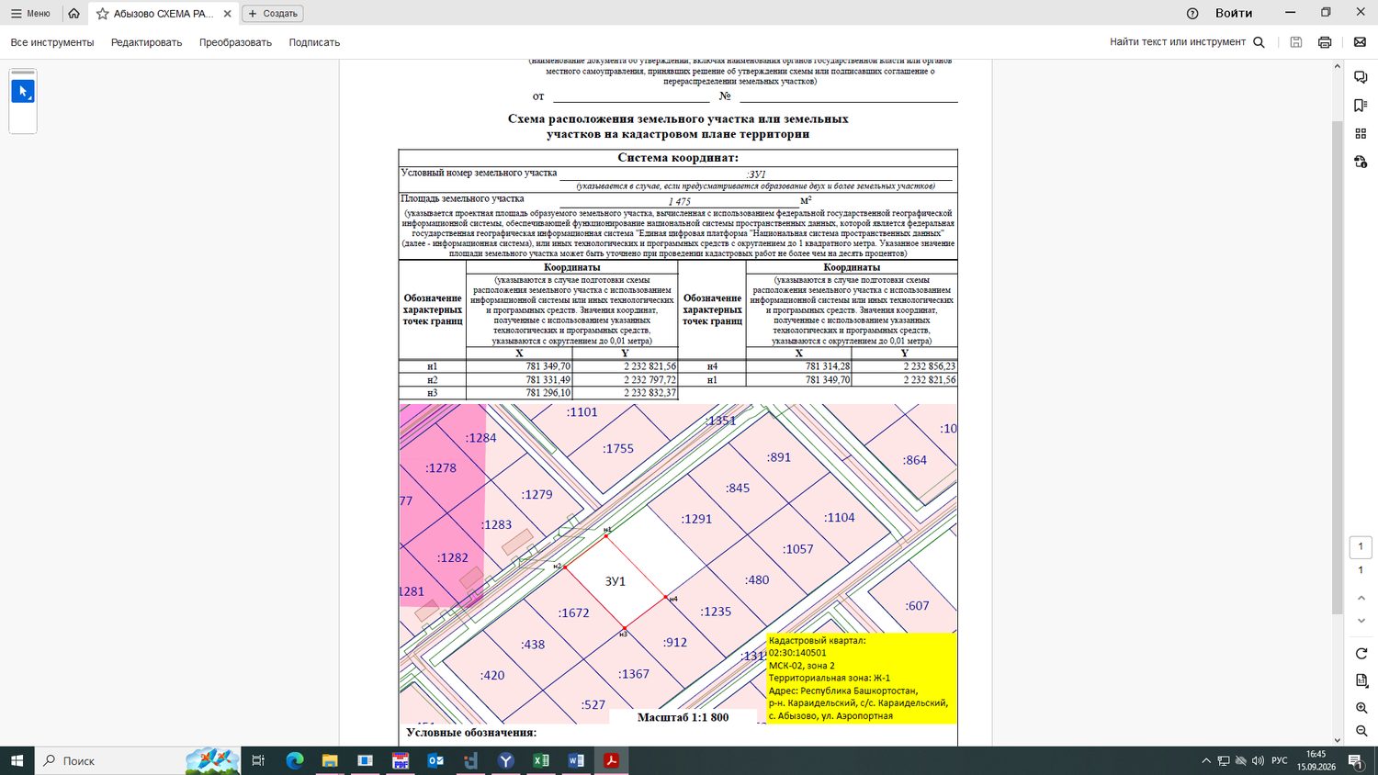
Task: Click the Windows Start button
Action: [x=17, y=760]
